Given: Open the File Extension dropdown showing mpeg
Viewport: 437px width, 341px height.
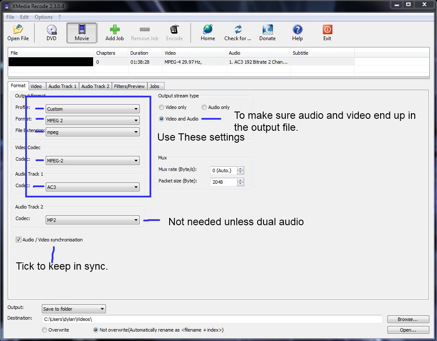Looking at the screenshot, I should pyautogui.click(x=93, y=132).
